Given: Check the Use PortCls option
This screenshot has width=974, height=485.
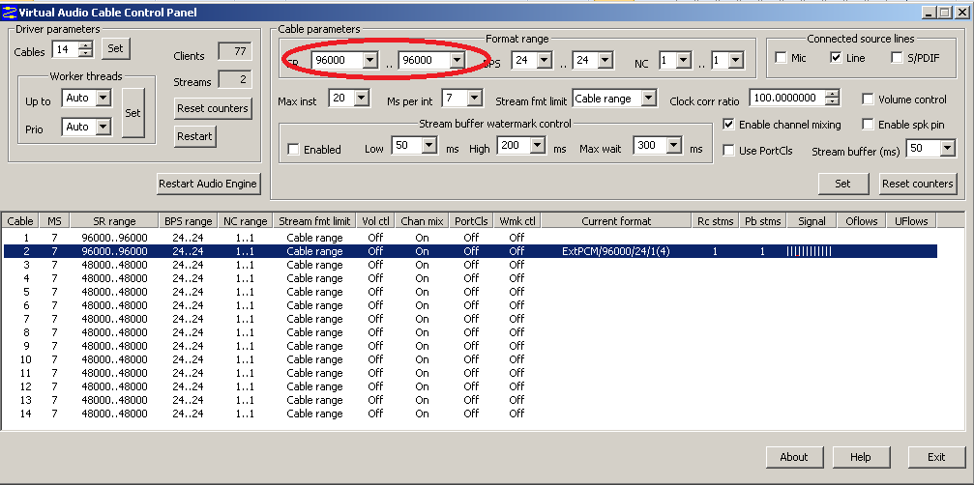Looking at the screenshot, I should pos(728,151).
